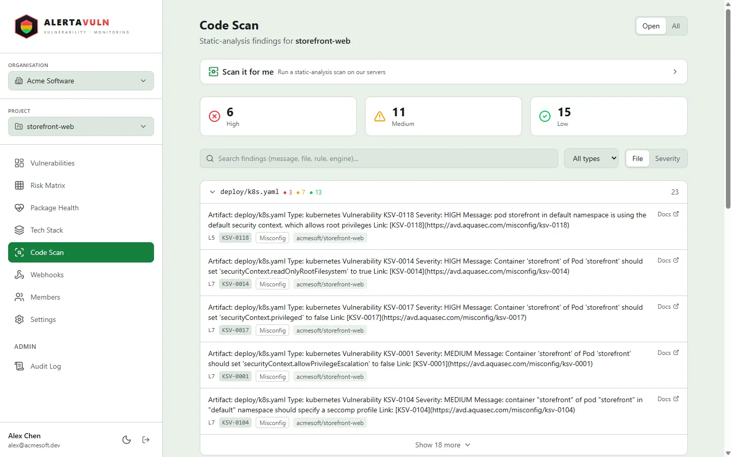Click the Misconfig tag on KSV-0118 row
Screen dimensions: 732x457
click(x=272, y=238)
